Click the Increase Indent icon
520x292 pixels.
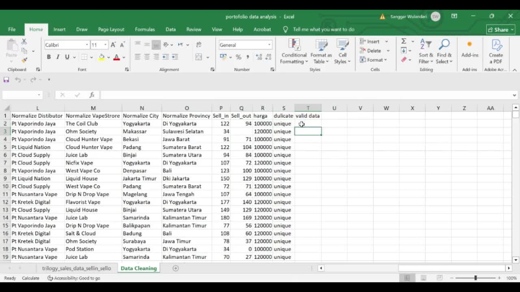tap(175, 57)
